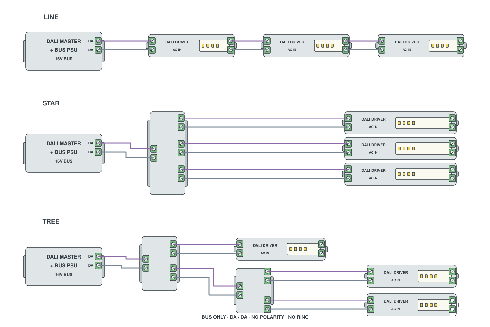The image size is (490, 327).
Task: Select purple-wire input terminal on second TREE junction box
Action: pos(240,286)
